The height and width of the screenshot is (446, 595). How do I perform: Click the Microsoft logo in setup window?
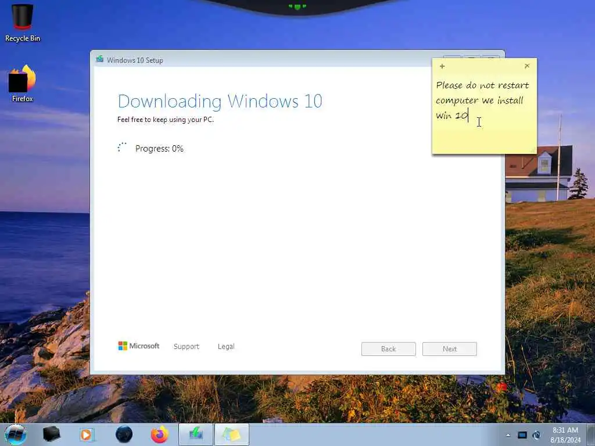138,346
